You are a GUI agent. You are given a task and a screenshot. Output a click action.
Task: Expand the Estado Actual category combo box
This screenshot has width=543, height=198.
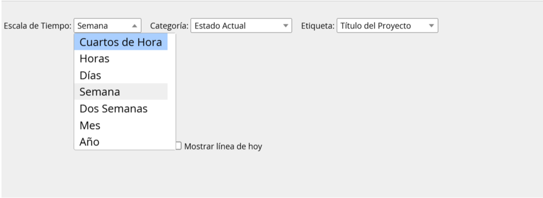(241, 26)
